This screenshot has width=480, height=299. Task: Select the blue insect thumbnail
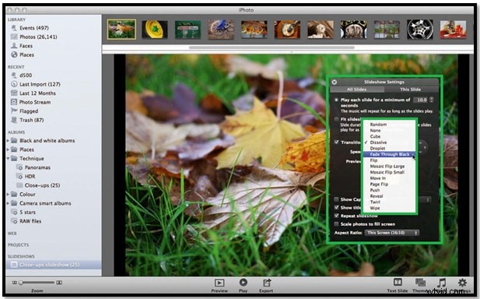(221, 30)
